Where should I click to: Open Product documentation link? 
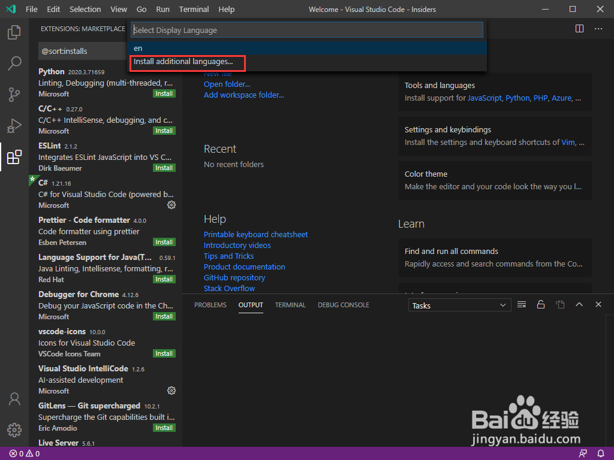click(245, 267)
